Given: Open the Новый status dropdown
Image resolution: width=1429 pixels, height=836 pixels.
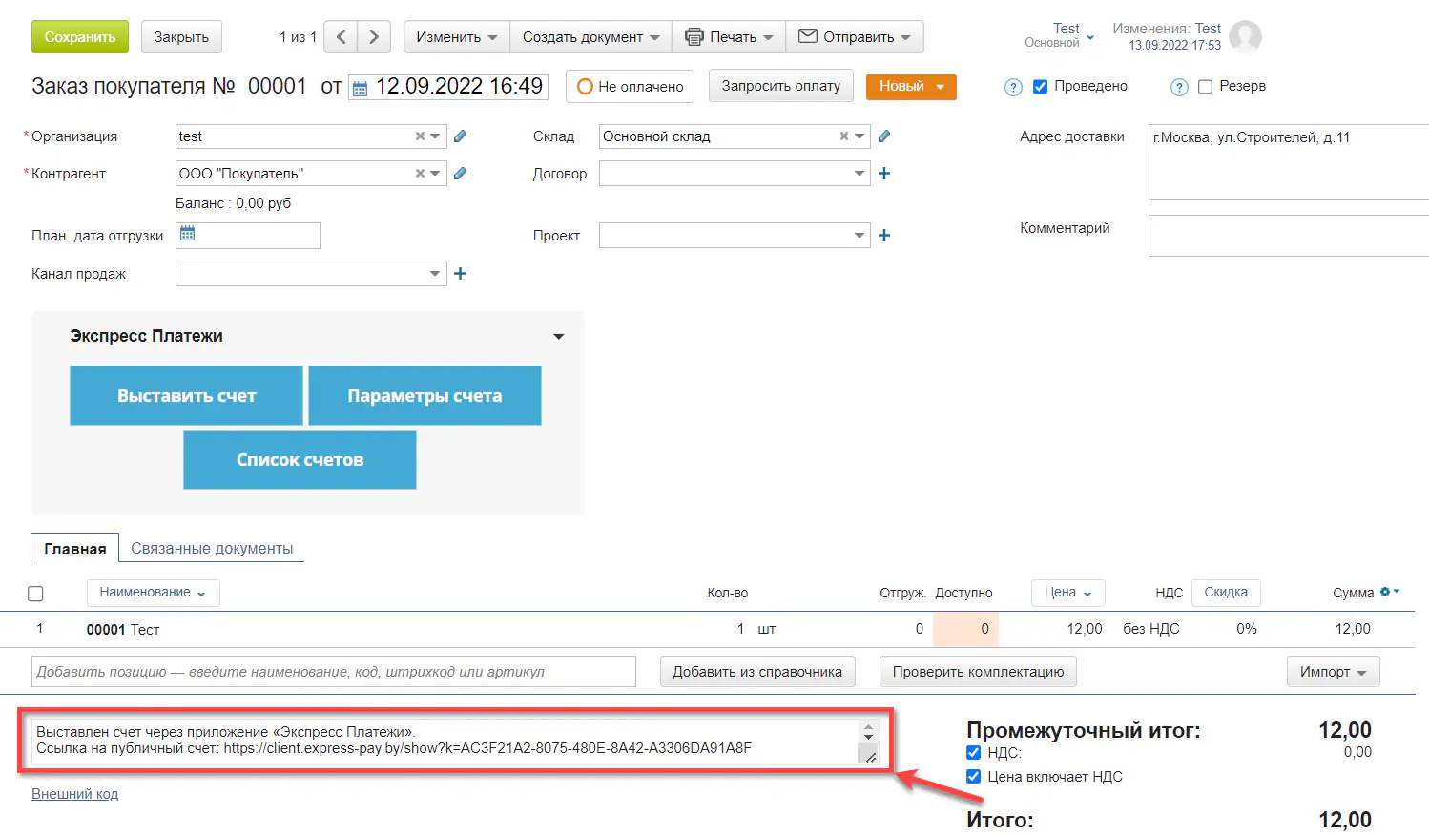Looking at the screenshot, I should 910,87.
